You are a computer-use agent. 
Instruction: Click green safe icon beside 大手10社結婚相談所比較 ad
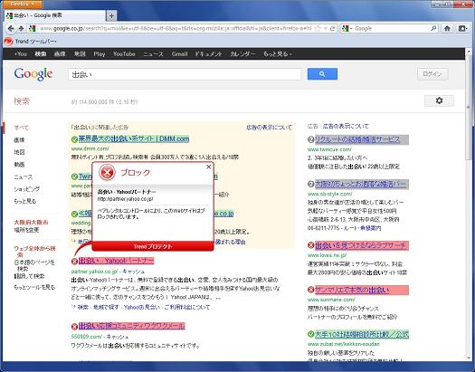coord(311,334)
